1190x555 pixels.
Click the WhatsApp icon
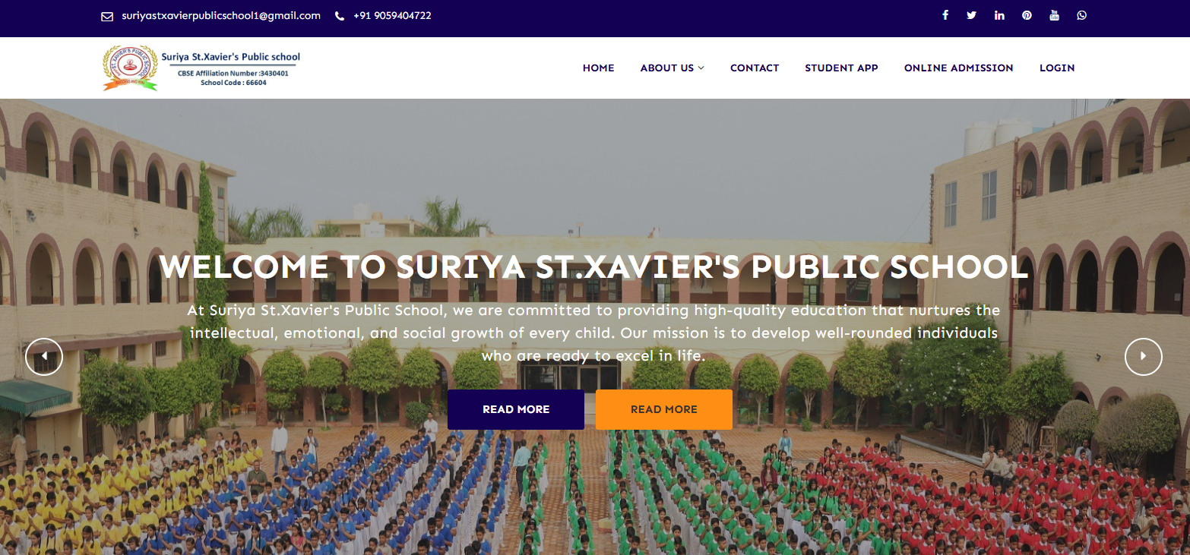[1081, 15]
